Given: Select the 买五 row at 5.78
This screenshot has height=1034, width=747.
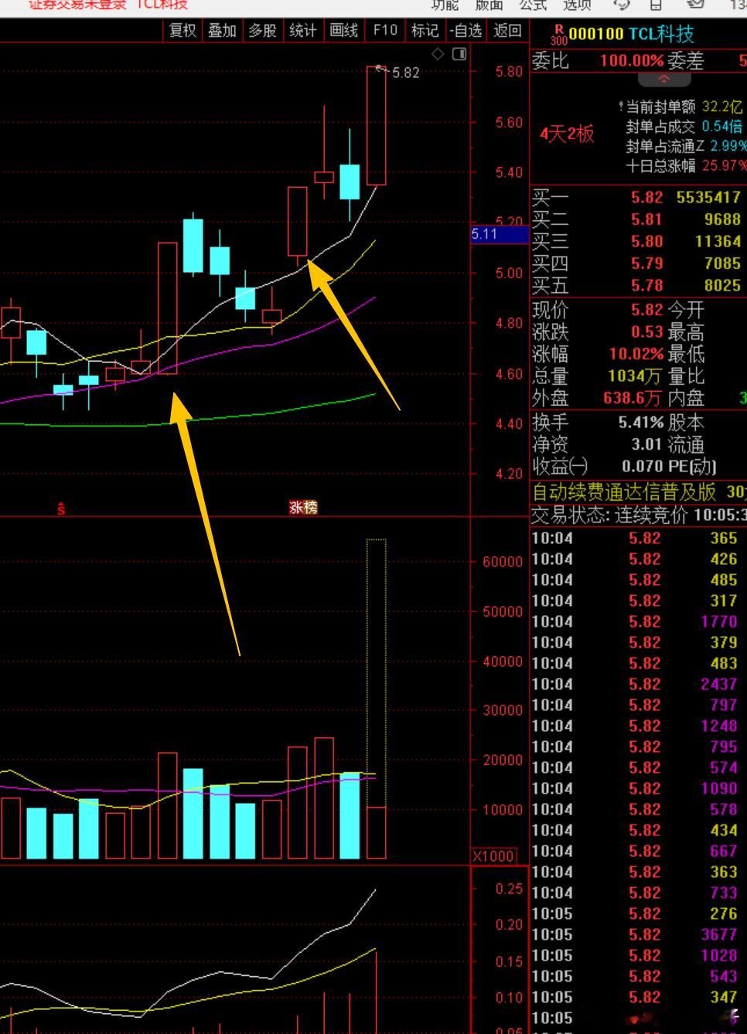Looking at the screenshot, I should (638, 285).
